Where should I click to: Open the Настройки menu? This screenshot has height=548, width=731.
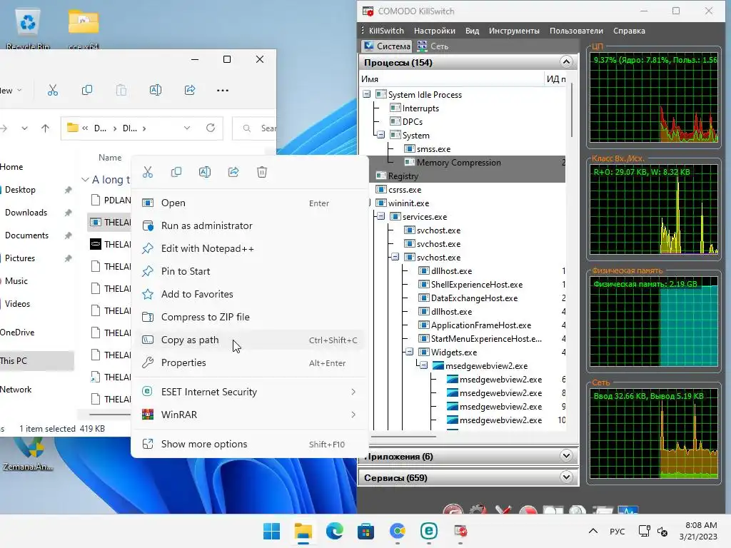point(435,31)
